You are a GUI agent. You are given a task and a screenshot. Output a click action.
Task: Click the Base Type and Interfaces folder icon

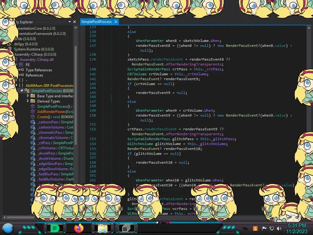33,96
